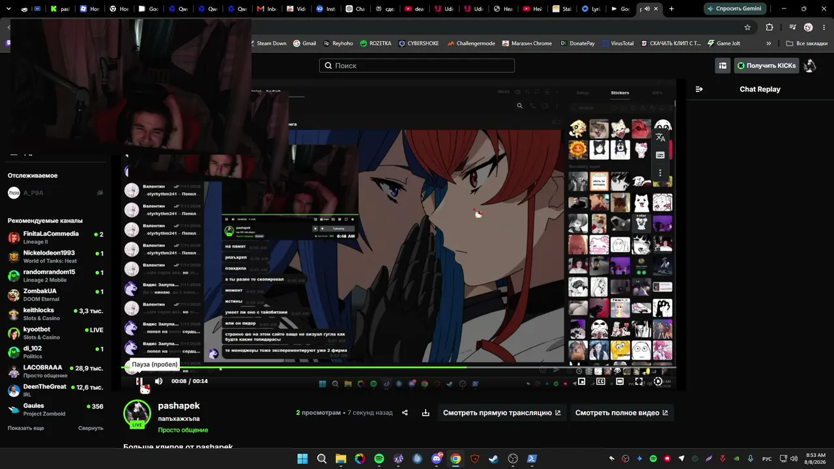Collapse the Chat Replay panel
This screenshot has width=834, height=469.
click(699, 89)
